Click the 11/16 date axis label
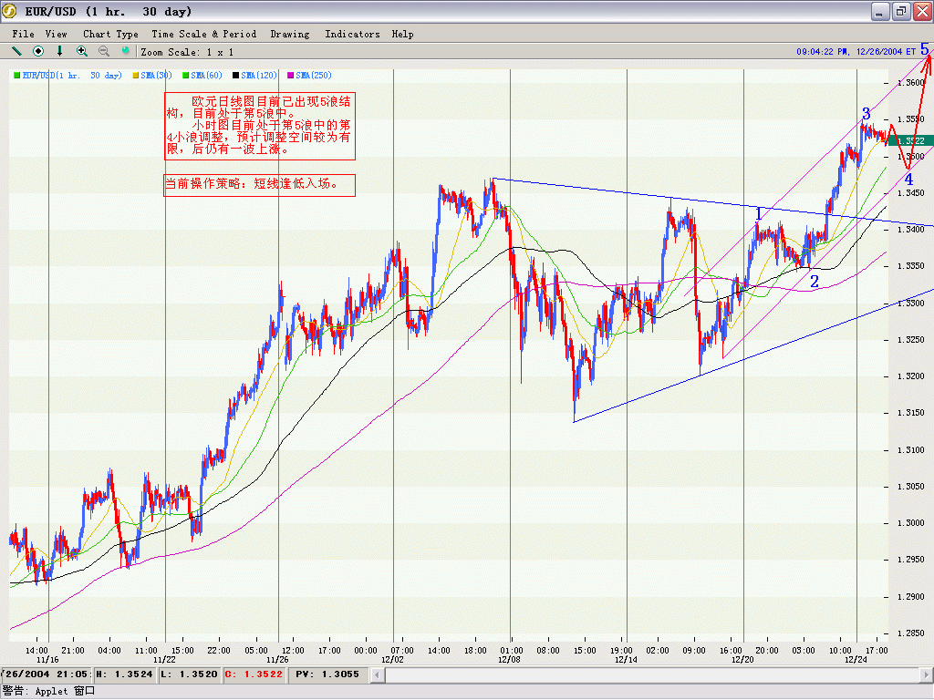The image size is (934, 700). pos(47,660)
